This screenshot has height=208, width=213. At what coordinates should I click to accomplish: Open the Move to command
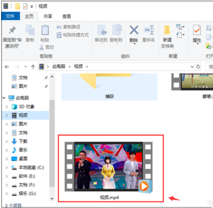tap(101, 34)
